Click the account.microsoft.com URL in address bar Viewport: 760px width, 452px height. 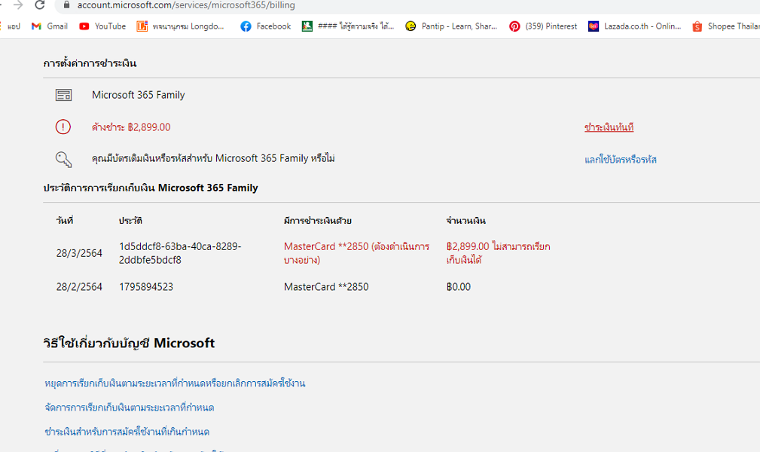click(x=186, y=5)
